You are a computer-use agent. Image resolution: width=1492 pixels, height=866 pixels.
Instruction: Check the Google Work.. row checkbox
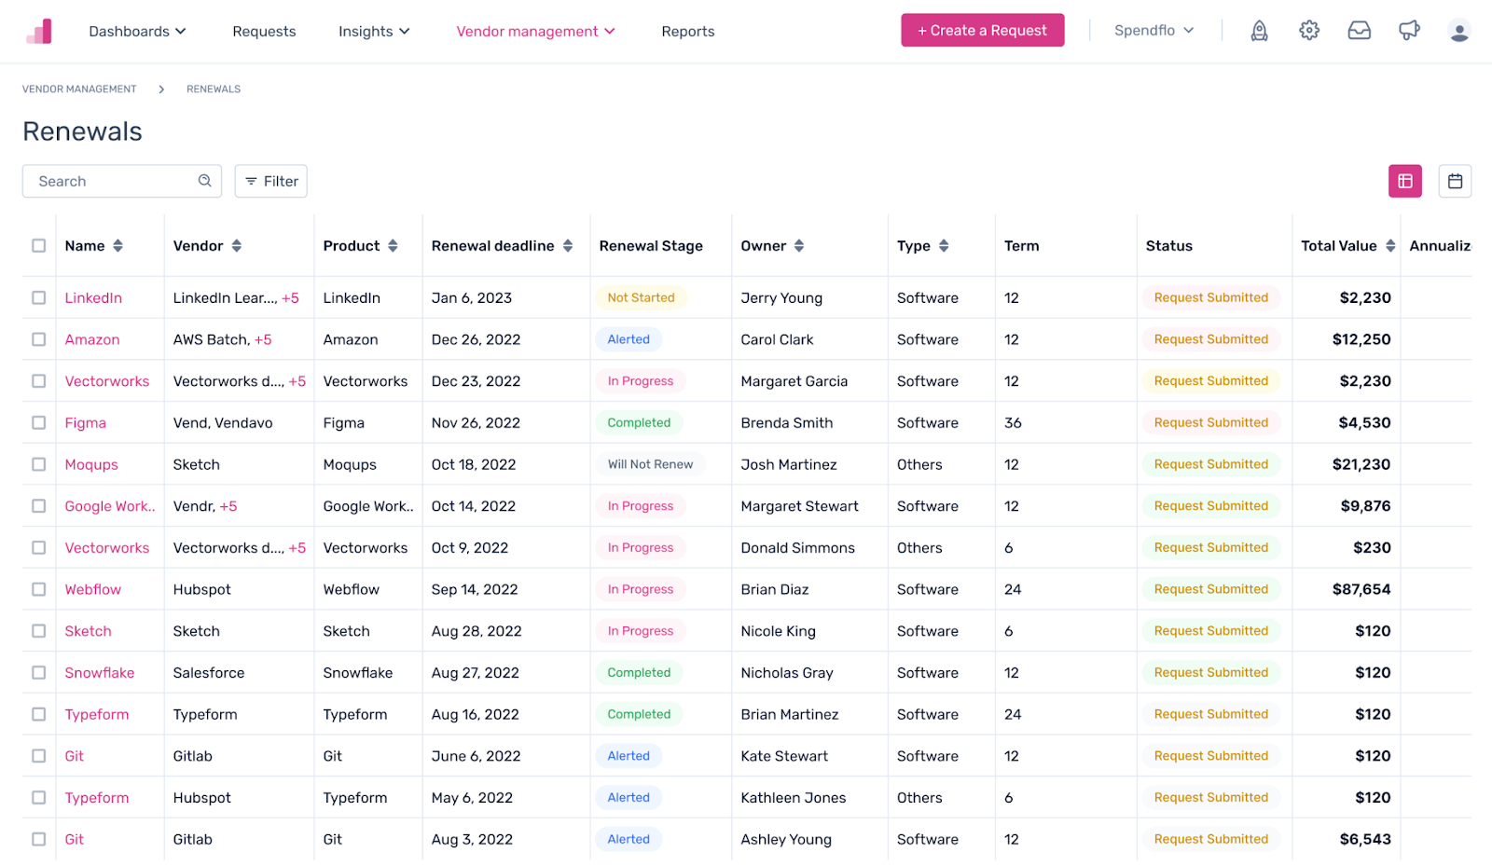[38, 506]
